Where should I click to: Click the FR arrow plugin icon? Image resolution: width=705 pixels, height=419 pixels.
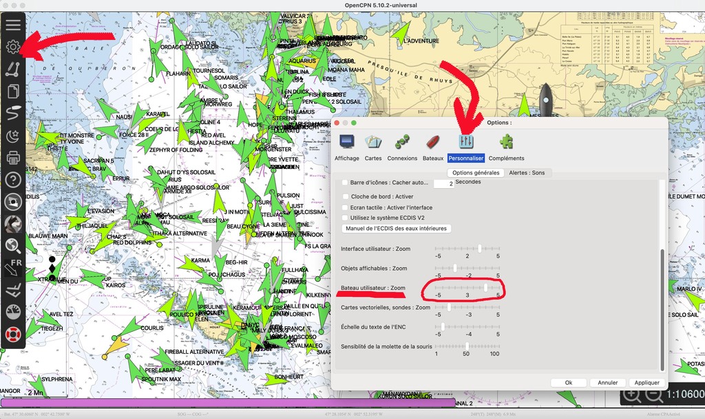tap(13, 267)
